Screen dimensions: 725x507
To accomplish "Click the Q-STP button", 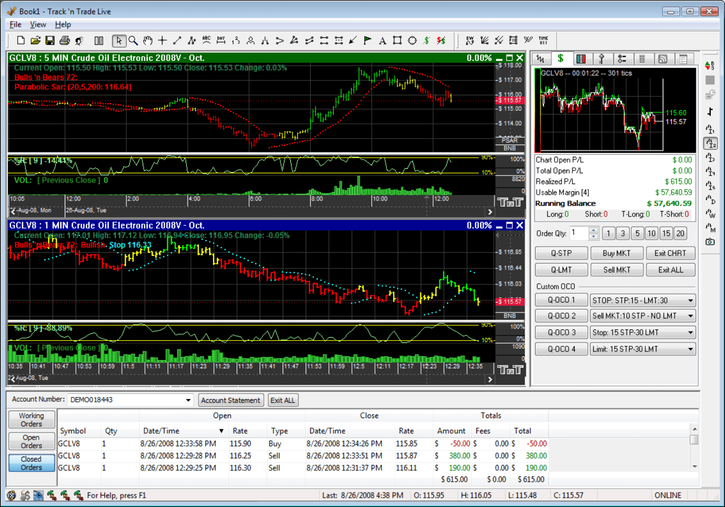I will (x=561, y=253).
